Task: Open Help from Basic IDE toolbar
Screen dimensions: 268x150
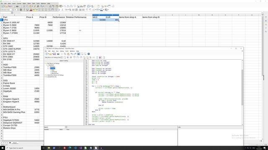Action: pyautogui.click(x=89, y=54)
